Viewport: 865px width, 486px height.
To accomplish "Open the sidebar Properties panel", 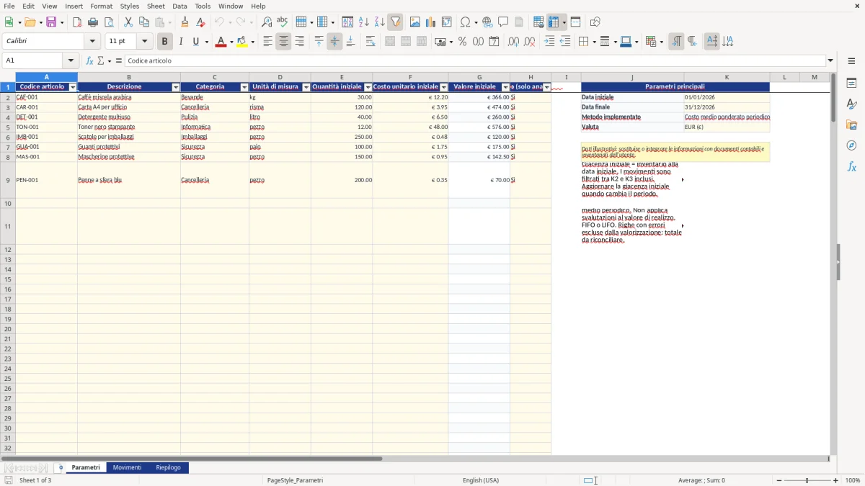I will 851,84.
